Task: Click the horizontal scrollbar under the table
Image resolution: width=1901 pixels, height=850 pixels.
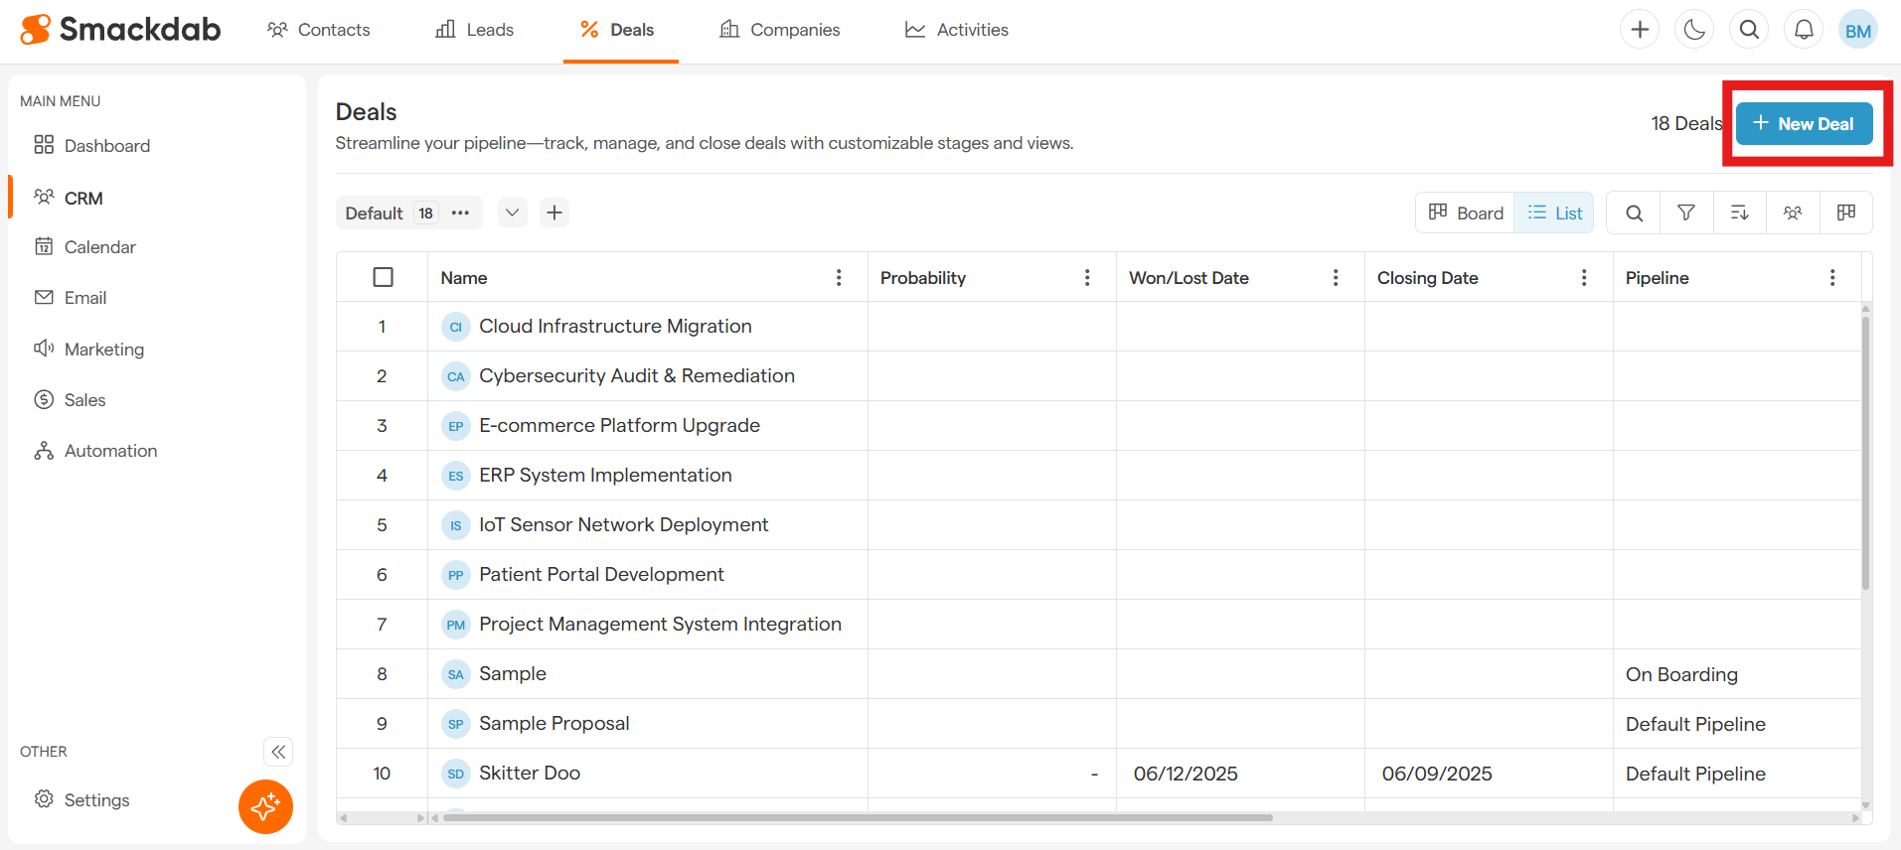Action: coord(857,818)
